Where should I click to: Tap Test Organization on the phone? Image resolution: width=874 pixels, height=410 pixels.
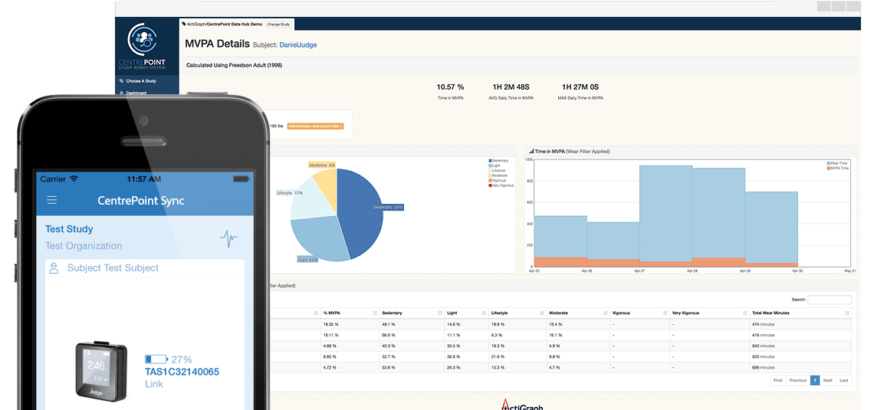pyautogui.click(x=84, y=246)
